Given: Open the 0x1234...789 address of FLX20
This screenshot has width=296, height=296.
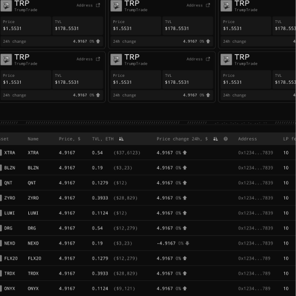Looking at the screenshot, I should [254, 258].
